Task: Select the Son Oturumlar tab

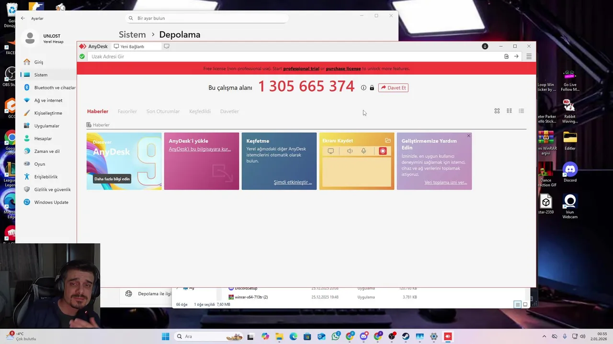Action: pos(163,111)
